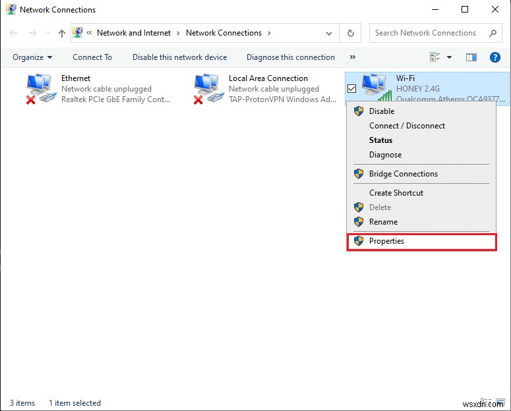Screen dimensions: 511x411
Task: Click Local Area Connection's cable unplugged status
Action: pyautogui.click(x=274, y=89)
